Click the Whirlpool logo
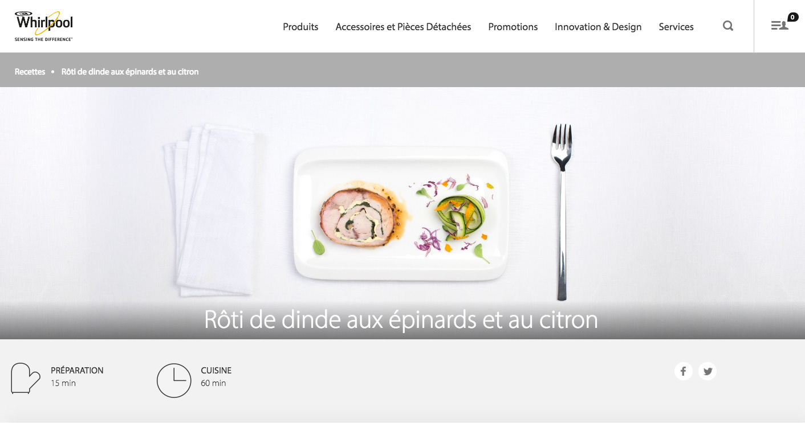This screenshot has height=423, width=805. click(x=44, y=26)
